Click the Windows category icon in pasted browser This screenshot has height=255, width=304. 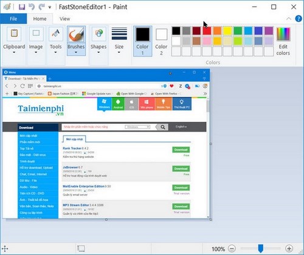(104, 104)
